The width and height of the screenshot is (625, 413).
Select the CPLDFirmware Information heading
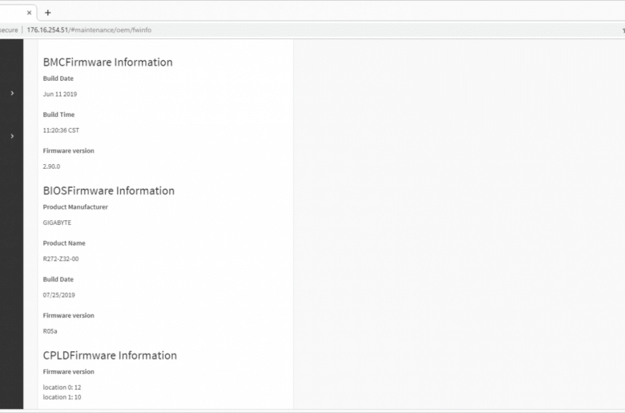110,355
